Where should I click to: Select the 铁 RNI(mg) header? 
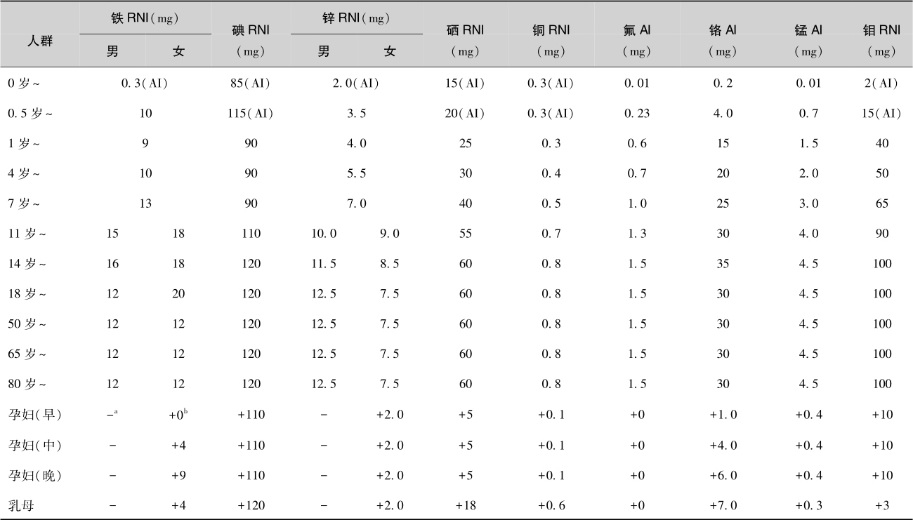click(x=145, y=19)
